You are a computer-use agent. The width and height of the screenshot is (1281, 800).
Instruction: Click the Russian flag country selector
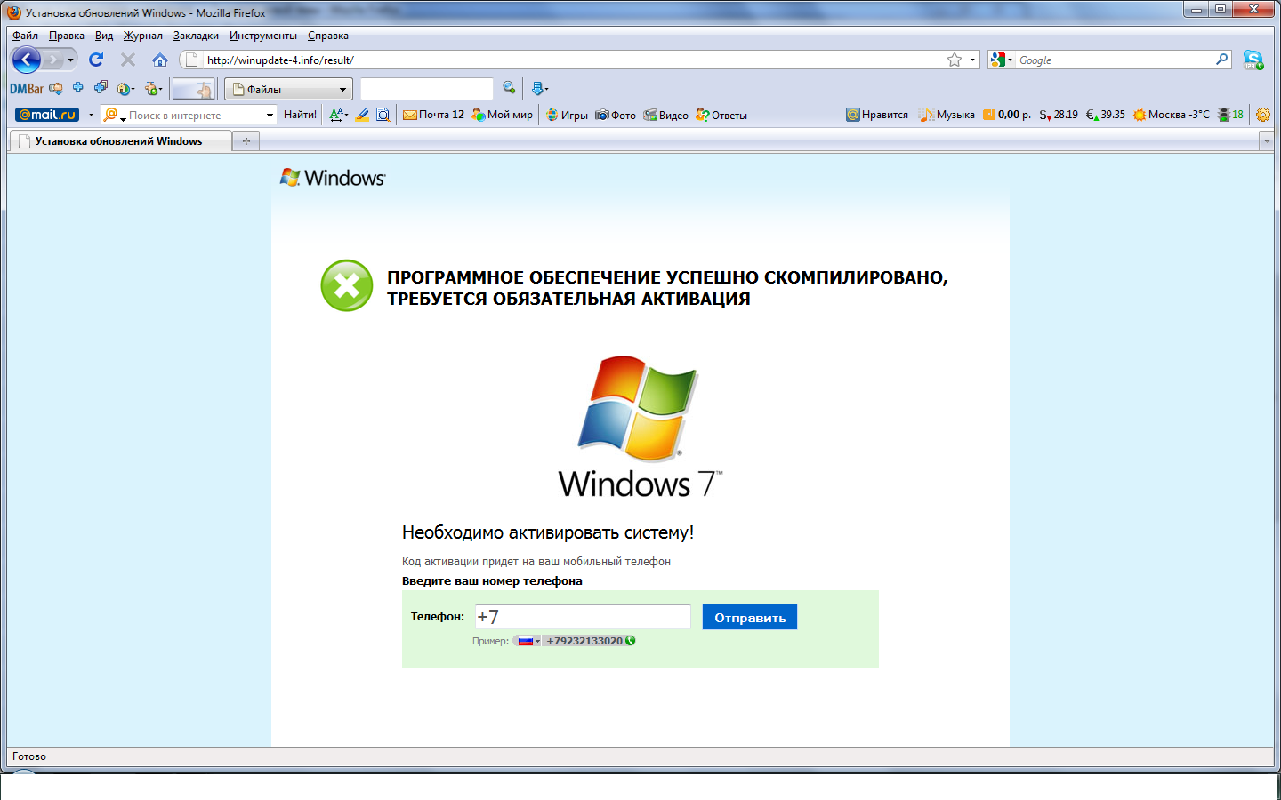click(x=528, y=641)
